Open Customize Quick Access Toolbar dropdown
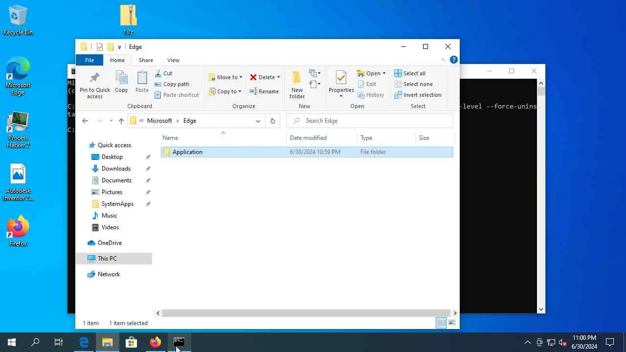 (x=119, y=47)
